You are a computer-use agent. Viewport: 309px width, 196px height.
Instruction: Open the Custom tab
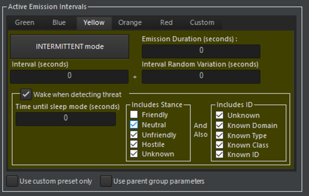pos(202,23)
